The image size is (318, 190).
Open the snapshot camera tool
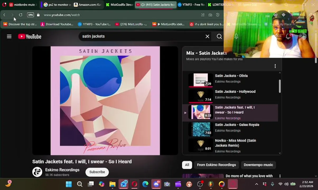coord(210,15)
